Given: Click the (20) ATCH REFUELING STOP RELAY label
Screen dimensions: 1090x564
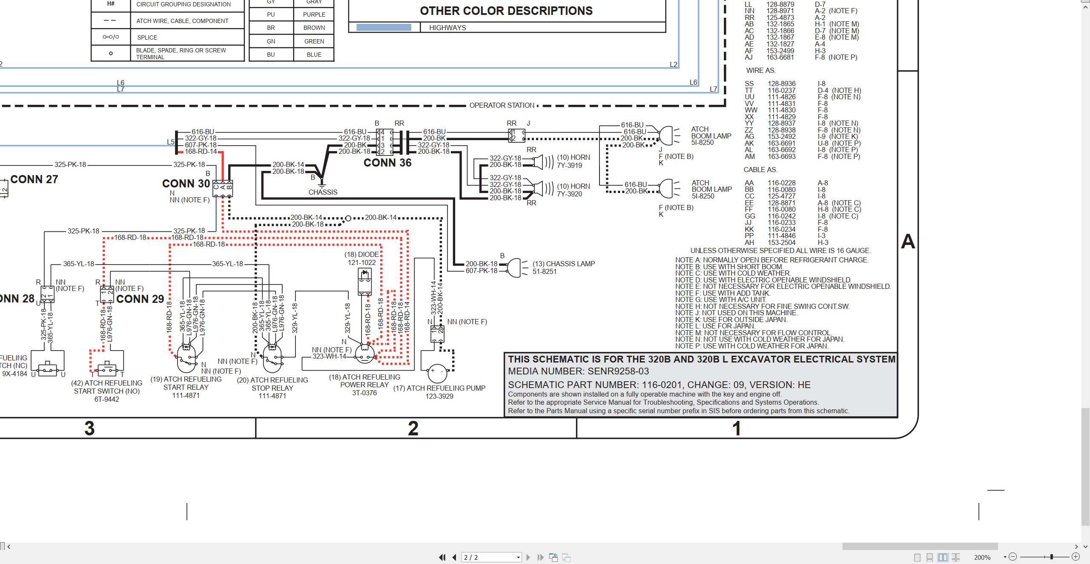Looking at the screenshot, I should (272, 388).
